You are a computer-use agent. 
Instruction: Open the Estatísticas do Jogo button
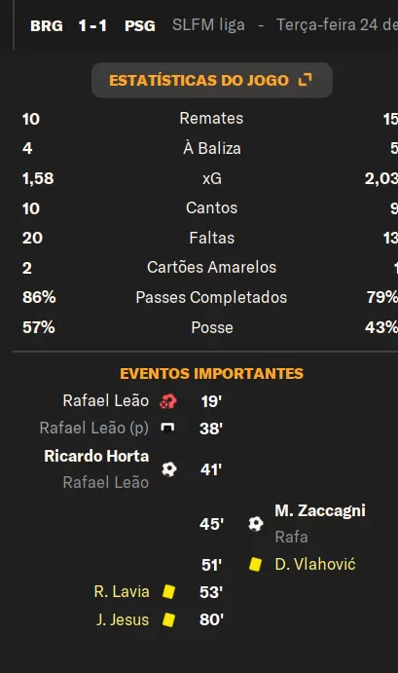[212, 80]
